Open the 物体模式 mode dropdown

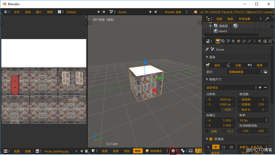point(156,151)
